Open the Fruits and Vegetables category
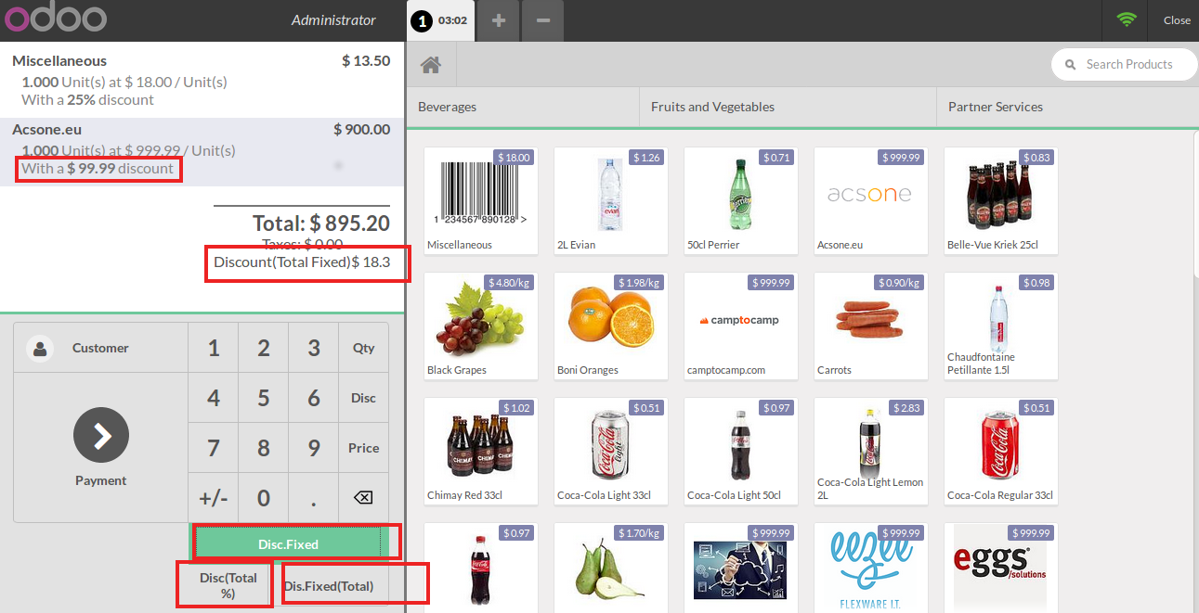The height and width of the screenshot is (613, 1199). [788, 107]
